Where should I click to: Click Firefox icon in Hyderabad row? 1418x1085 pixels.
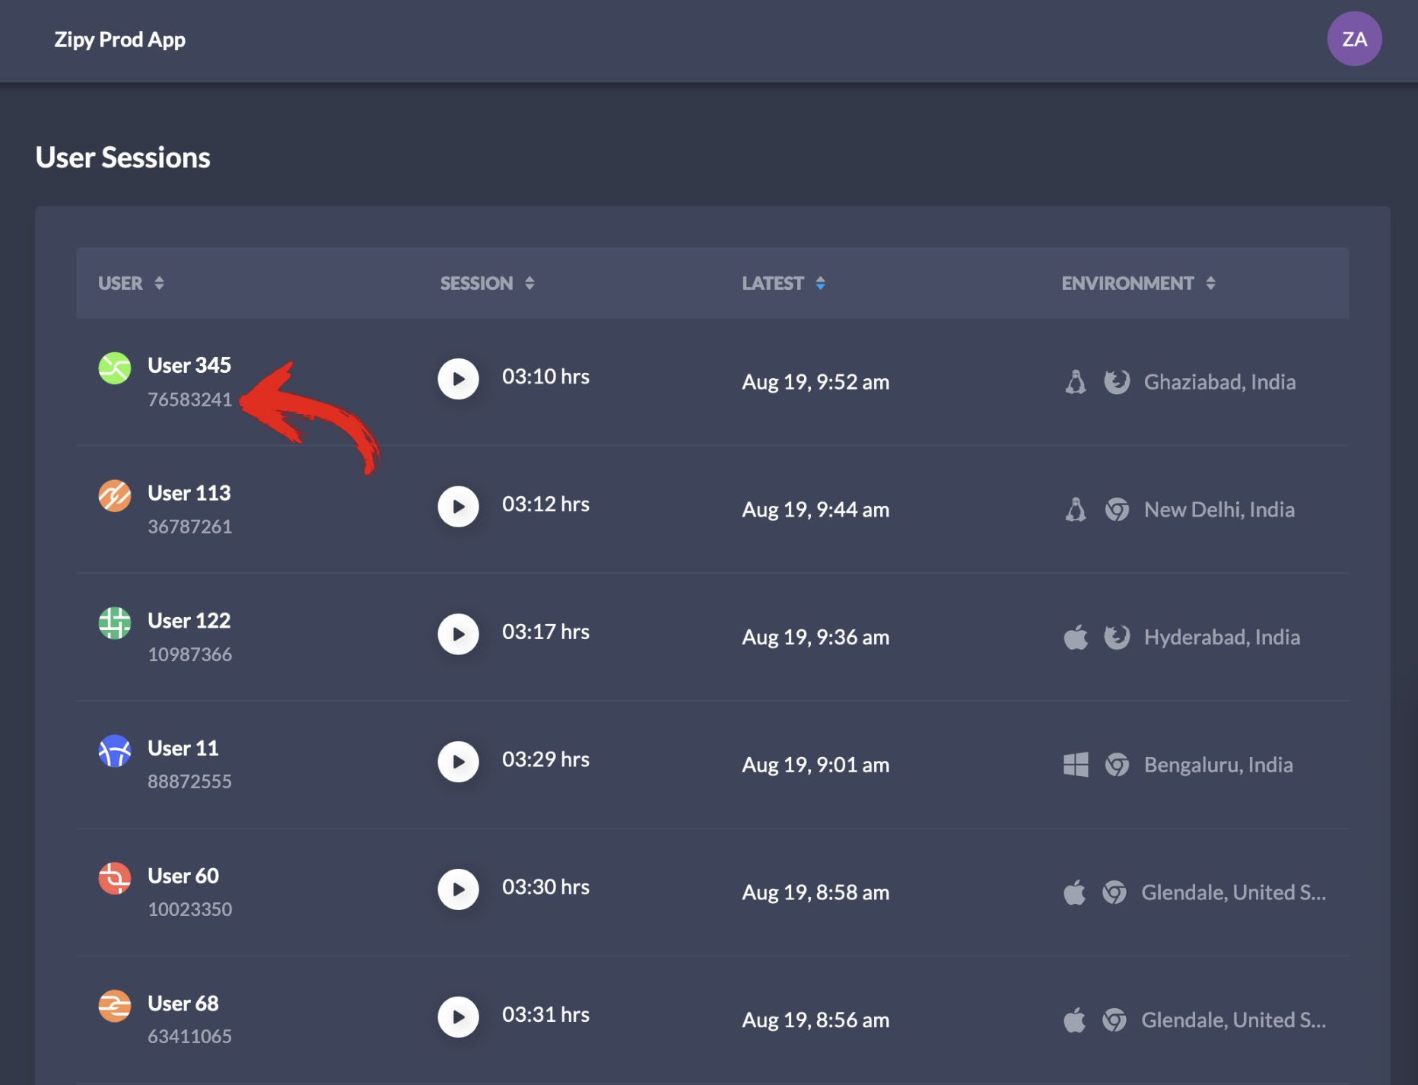(x=1117, y=637)
